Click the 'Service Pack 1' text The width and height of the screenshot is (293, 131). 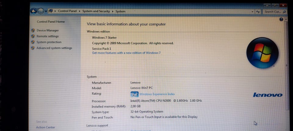pyautogui.click(x=101, y=49)
